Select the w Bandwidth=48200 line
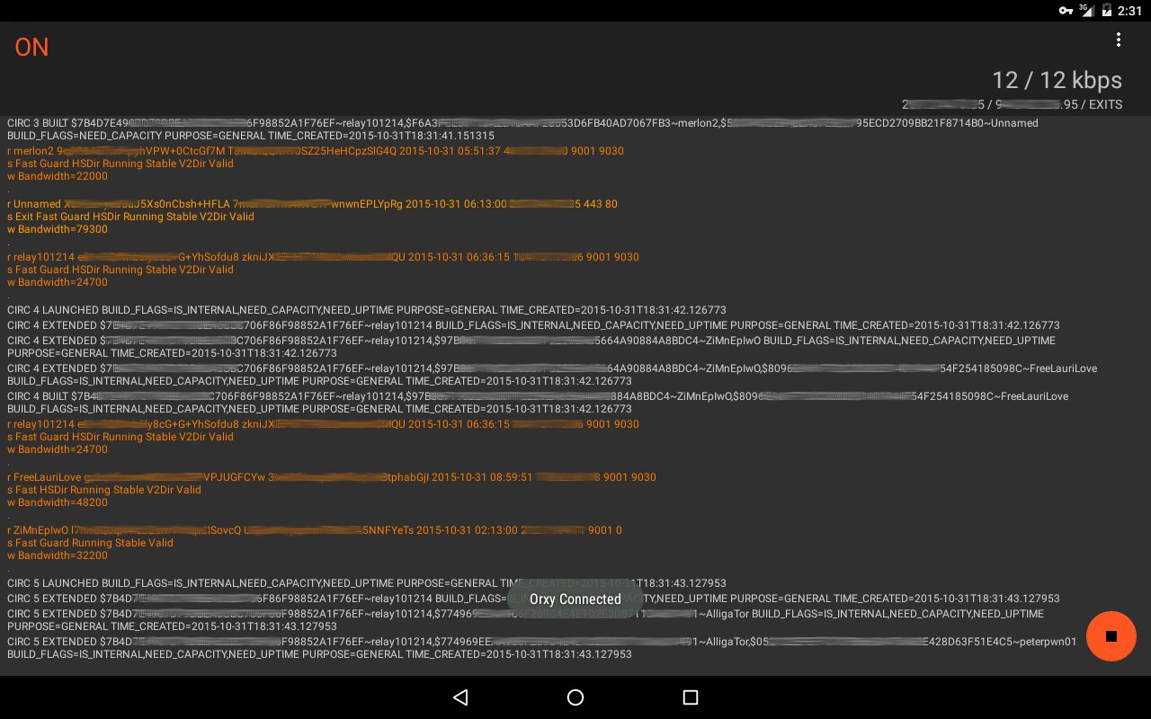This screenshot has width=1151, height=719. point(57,502)
